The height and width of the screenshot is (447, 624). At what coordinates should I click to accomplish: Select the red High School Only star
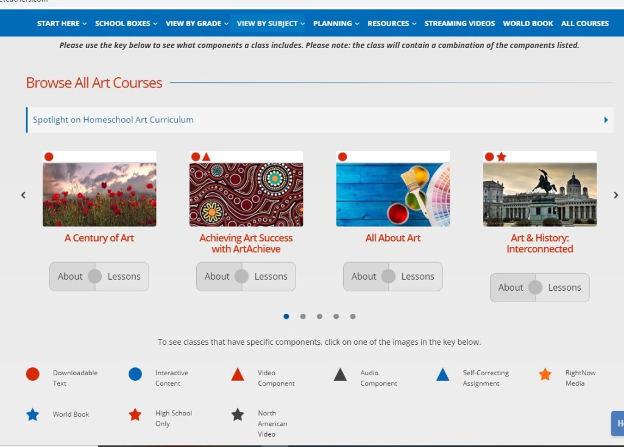135,415
